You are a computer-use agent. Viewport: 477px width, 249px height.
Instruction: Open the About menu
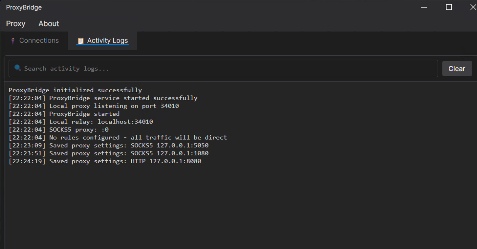point(49,24)
